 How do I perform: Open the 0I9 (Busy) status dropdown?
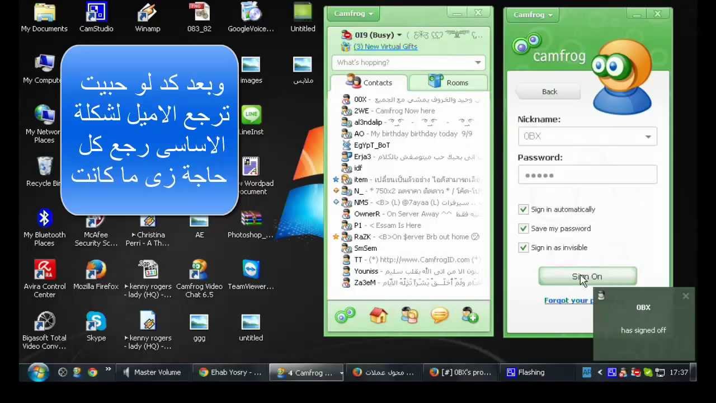point(378,35)
